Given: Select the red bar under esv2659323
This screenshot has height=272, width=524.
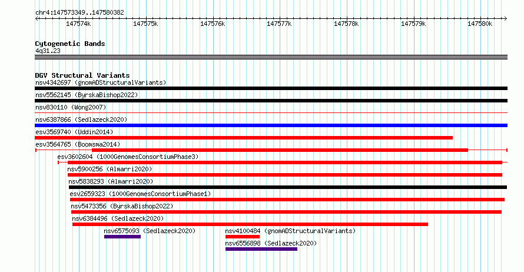Looking at the screenshot, I should click(287, 200).
